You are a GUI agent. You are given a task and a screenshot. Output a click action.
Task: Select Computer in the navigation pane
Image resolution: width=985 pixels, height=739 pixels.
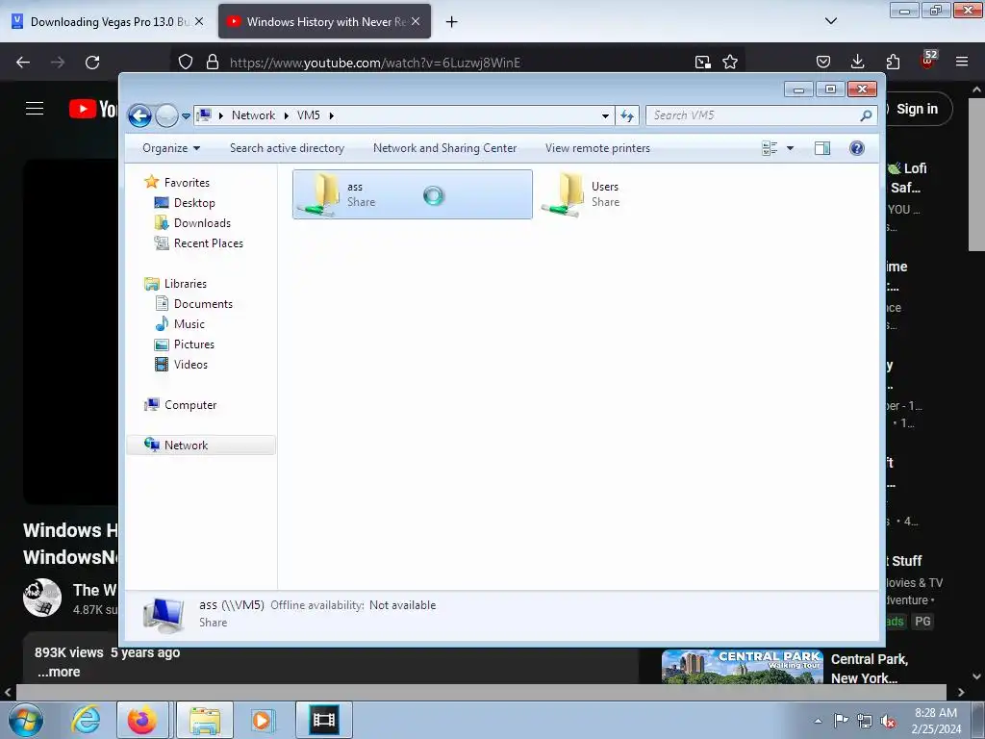[x=190, y=405]
